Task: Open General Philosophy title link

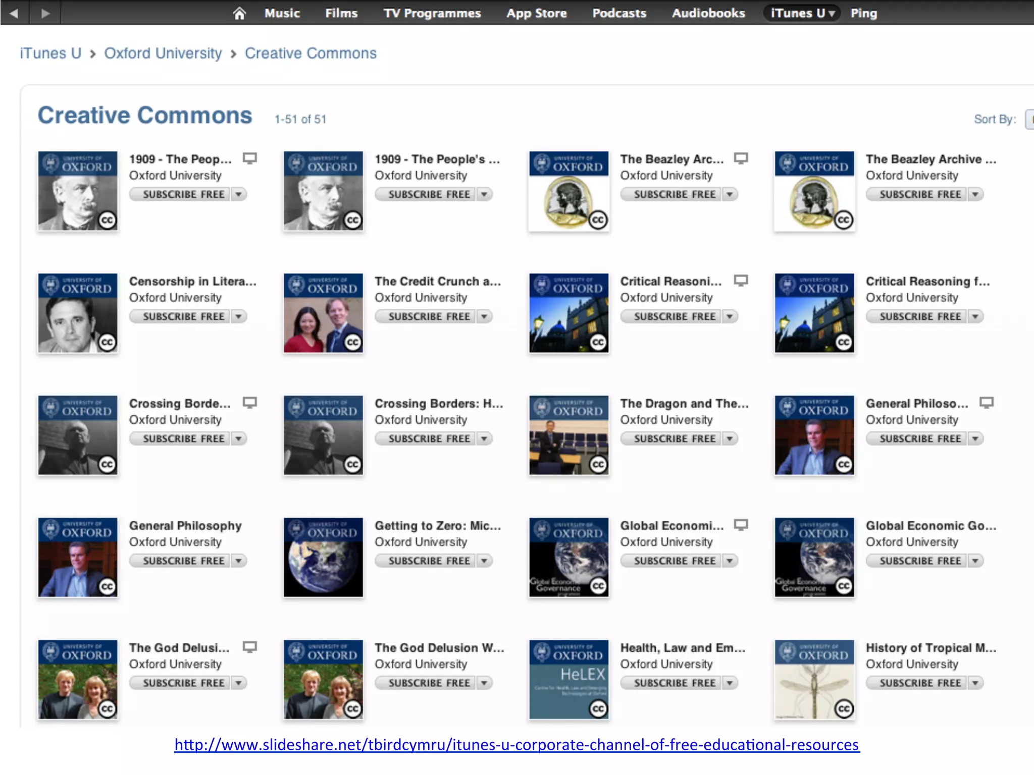Action: coord(185,525)
